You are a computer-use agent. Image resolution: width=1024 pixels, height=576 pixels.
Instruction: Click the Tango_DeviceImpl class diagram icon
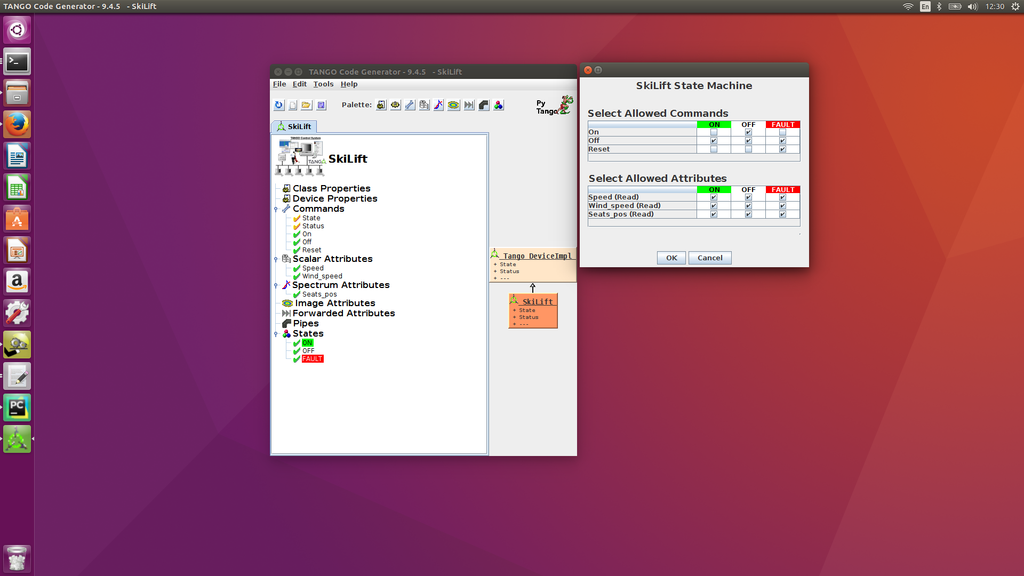[x=495, y=254]
